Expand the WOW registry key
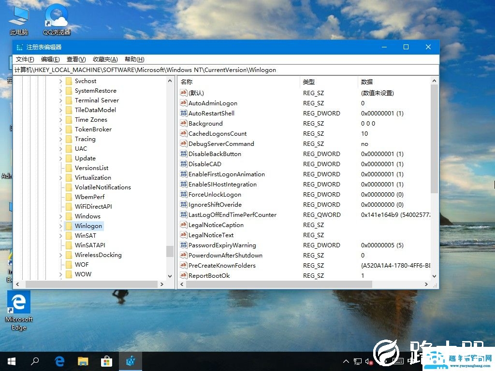This screenshot has height=371, width=495. [60, 274]
